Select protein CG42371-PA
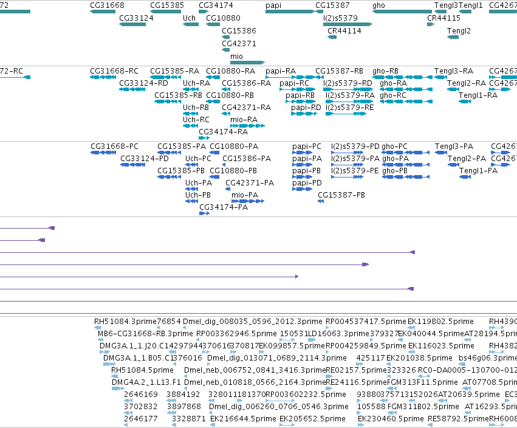The image size is (517, 428). (250, 183)
